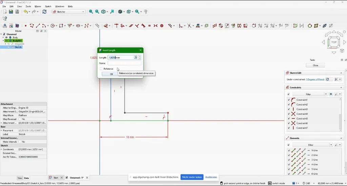This screenshot has height=186, width=347.
Task: Click the What's This help cursor icon
Action: (5, 19)
